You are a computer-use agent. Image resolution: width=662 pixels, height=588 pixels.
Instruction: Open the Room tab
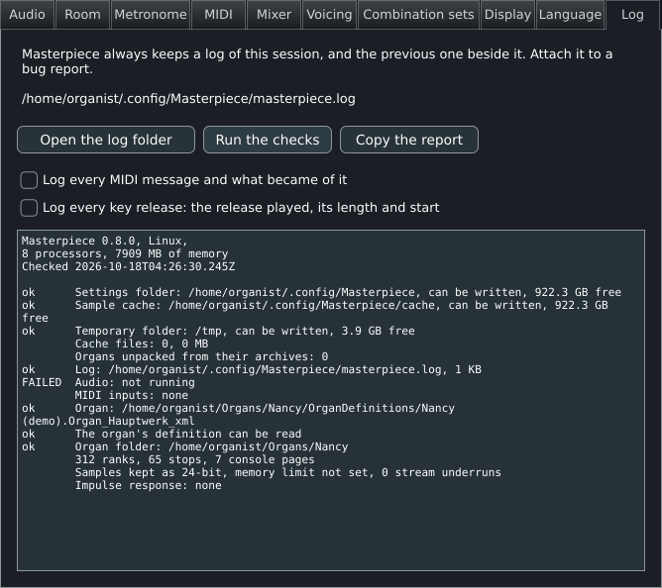click(x=83, y=15)
